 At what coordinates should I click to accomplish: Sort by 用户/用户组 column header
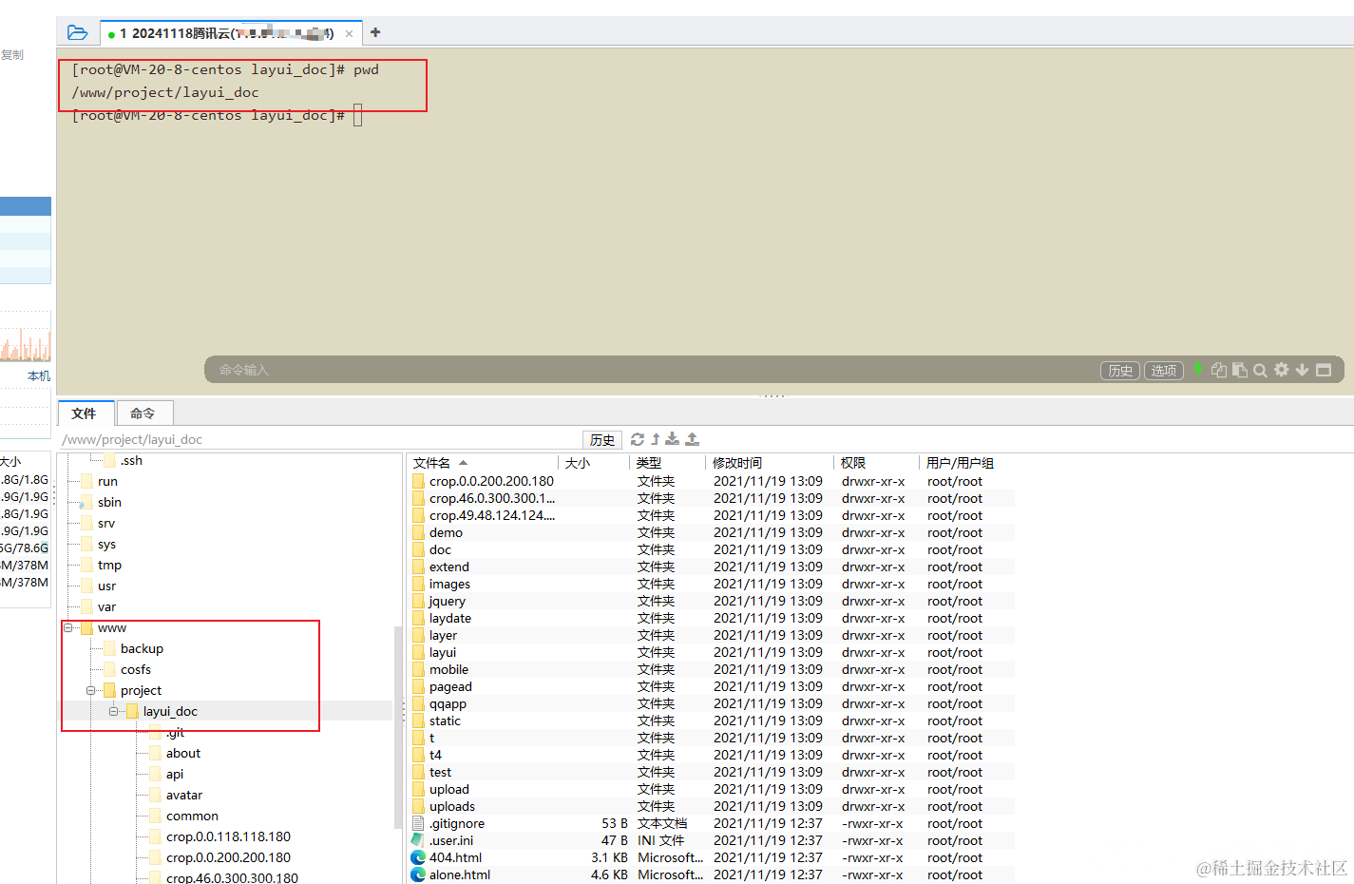[967, 463]
